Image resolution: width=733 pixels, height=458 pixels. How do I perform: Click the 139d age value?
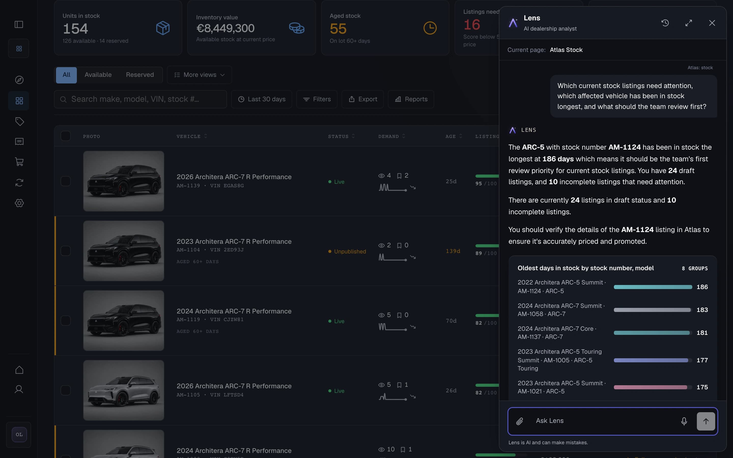tap(453, 251)
